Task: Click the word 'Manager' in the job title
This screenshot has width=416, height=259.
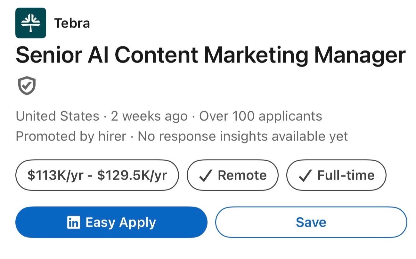Action: point(360,55)
